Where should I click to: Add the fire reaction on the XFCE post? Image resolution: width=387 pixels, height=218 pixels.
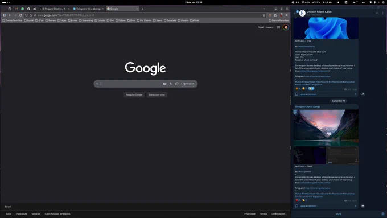(x=298, y=88)
